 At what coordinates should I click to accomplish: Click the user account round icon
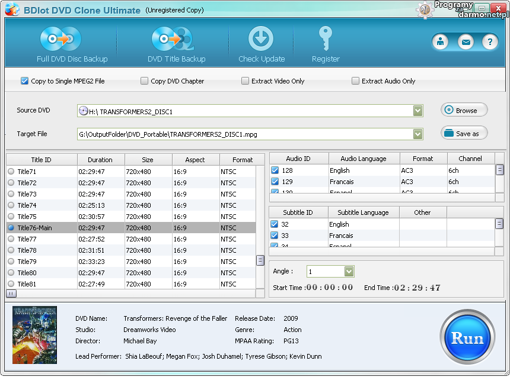tap(441, 42)
